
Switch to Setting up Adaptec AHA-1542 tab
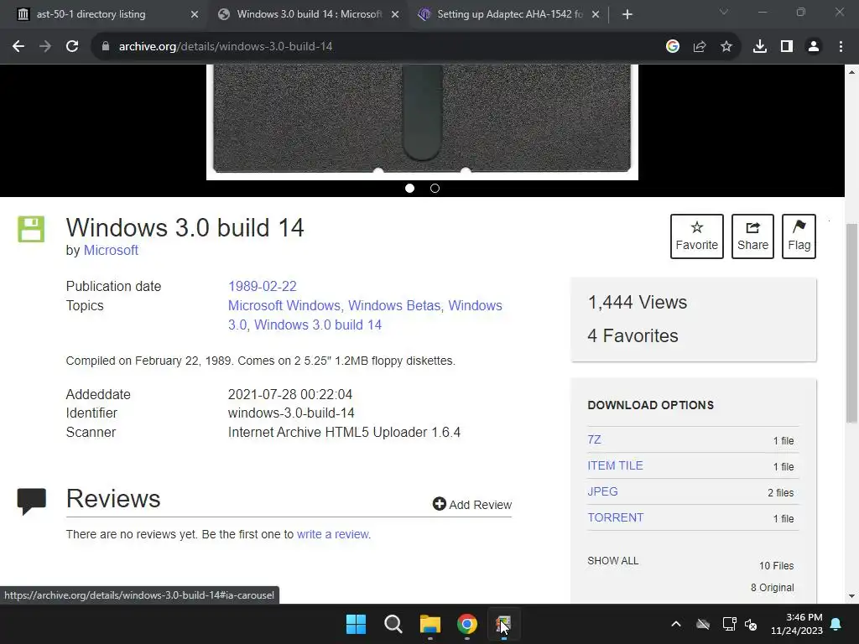coord(508,14)
